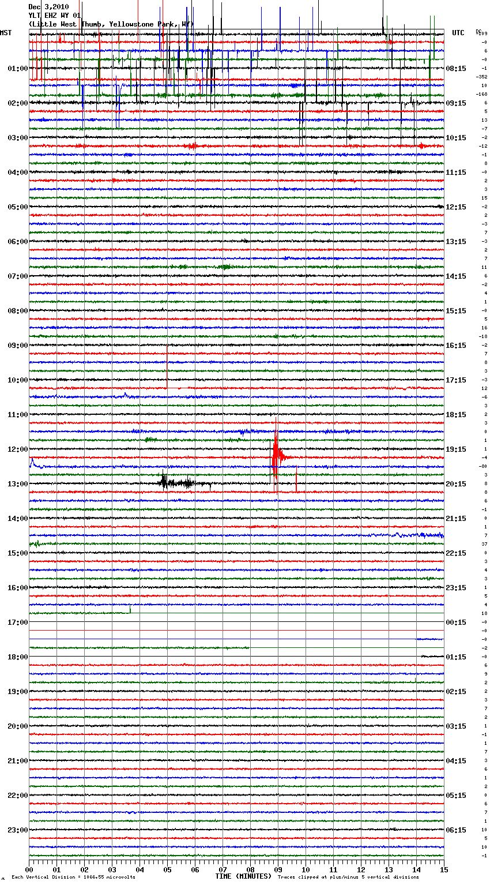Click the 01:15 UTC row label

[456, 657]
